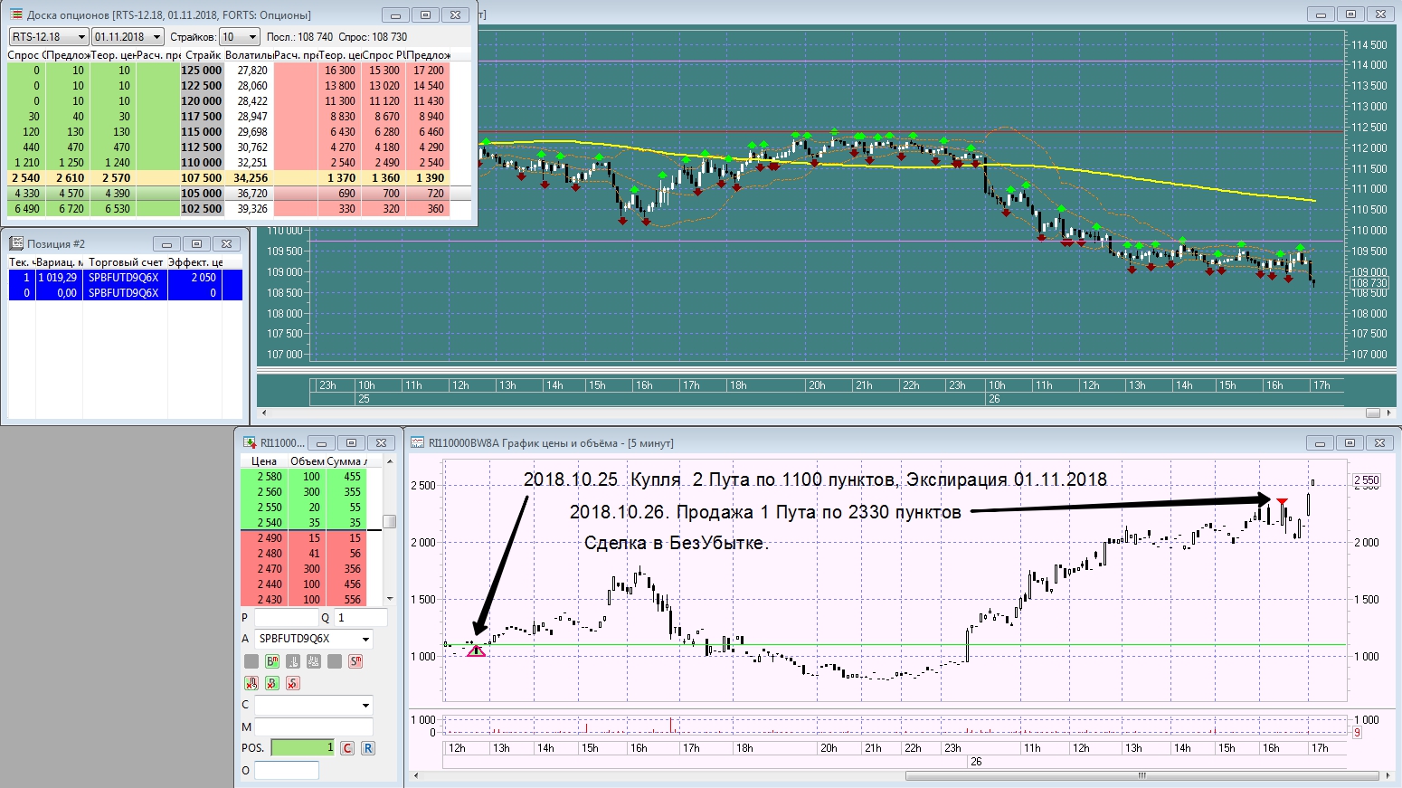Viewport: 1402px width, 788px height.
Task: Open the 01.11.2018 expiration date dropdown
Action: pyautogui.click(x=156, y=37)
